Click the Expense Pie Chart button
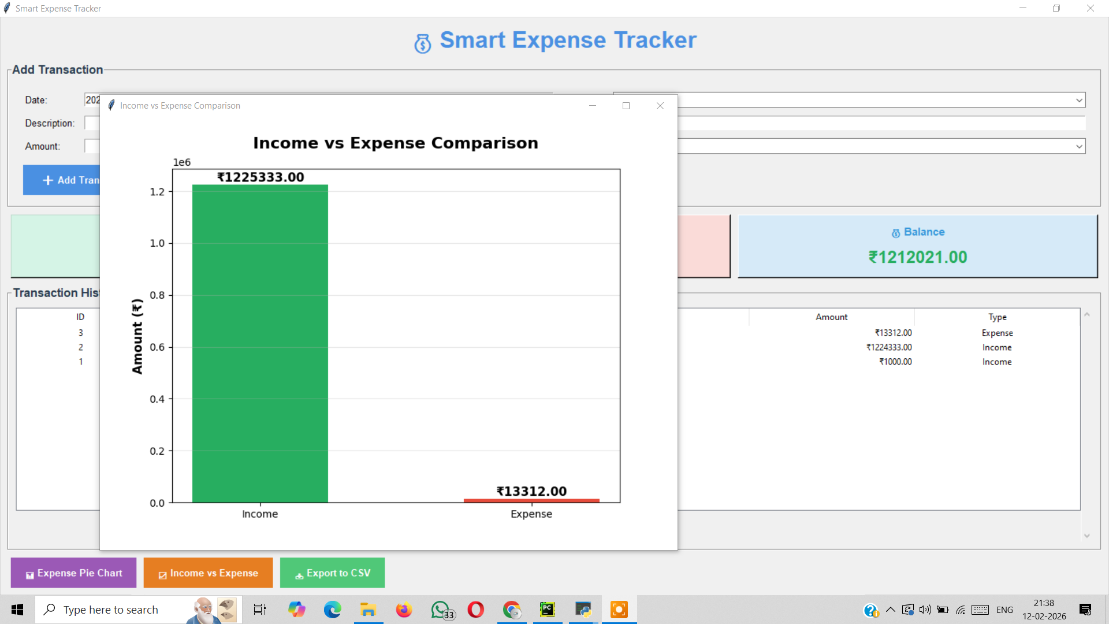The image size is (1109, 624). pos(74,573)
